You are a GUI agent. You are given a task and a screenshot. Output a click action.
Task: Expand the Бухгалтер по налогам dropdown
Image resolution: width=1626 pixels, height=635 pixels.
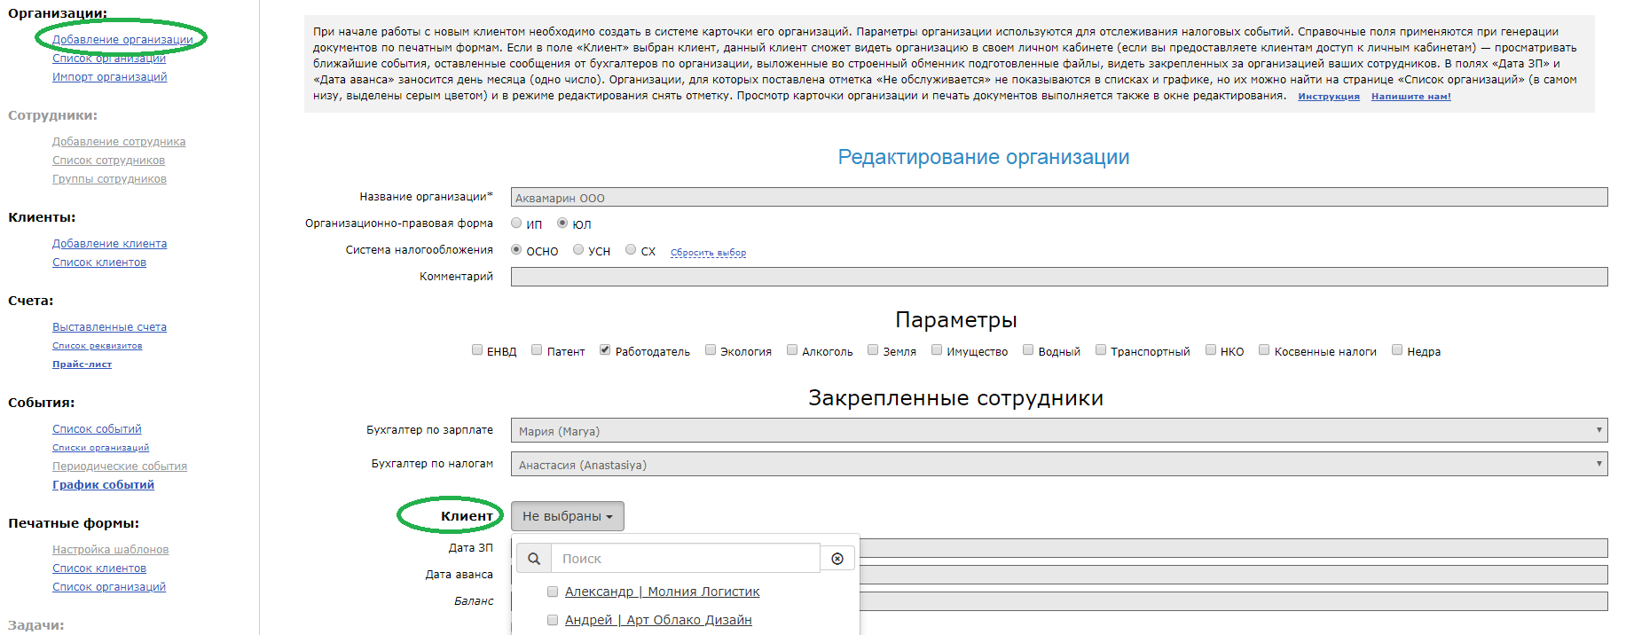[1058, 465]
